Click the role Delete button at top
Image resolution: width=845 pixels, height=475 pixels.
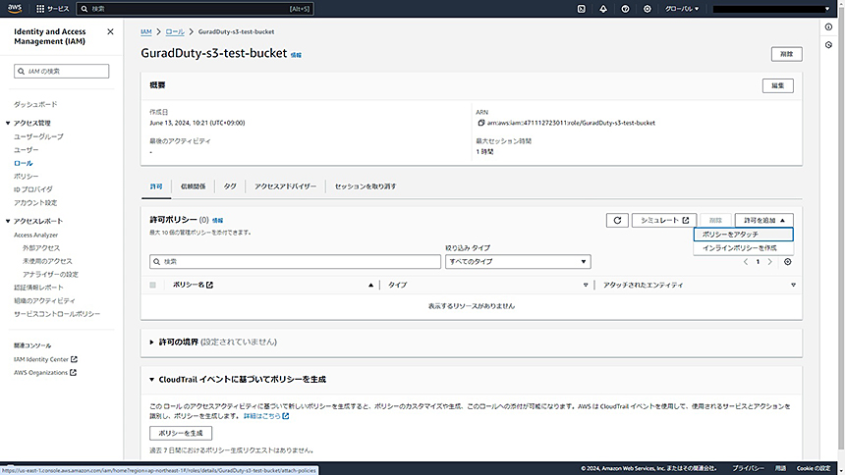tap(786, 54)
